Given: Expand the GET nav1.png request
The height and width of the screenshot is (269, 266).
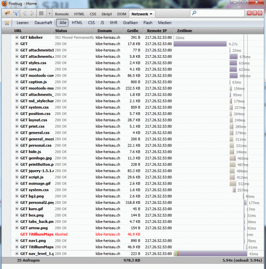Looking at the screenshot, I should (x=17, y=240).
